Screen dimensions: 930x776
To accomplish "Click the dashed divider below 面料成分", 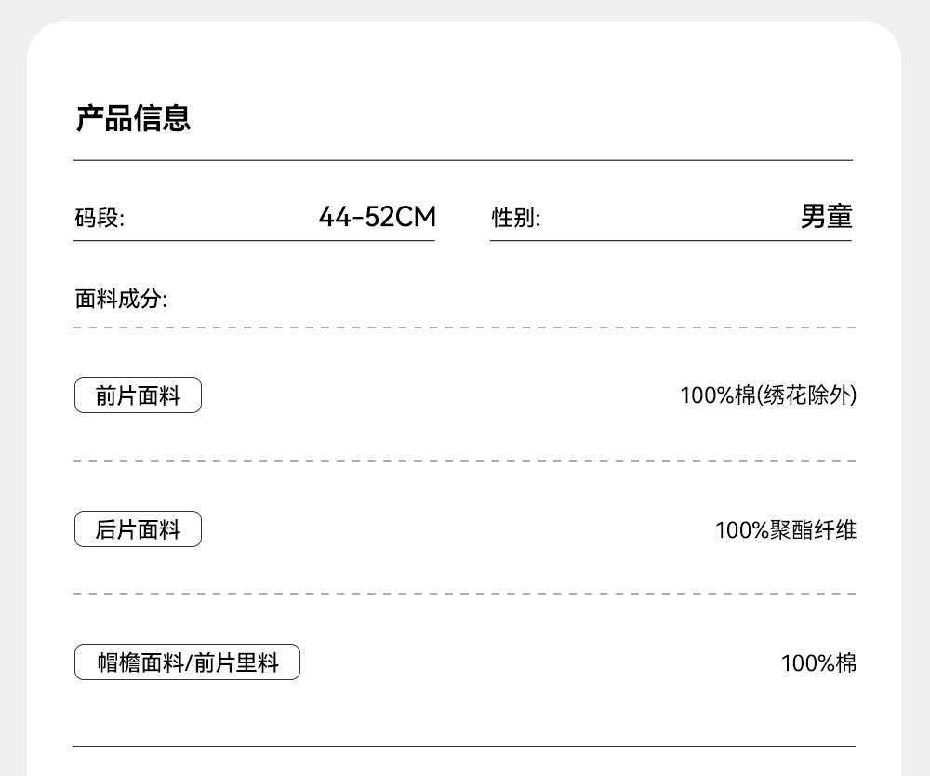I will [x=463, y=328].
